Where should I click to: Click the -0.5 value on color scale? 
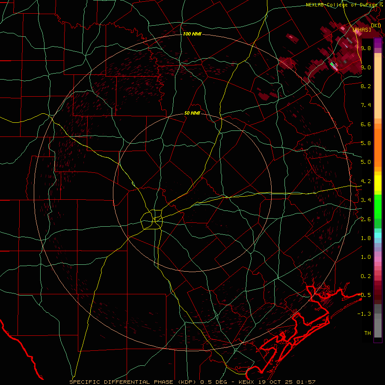coord(364,295)
